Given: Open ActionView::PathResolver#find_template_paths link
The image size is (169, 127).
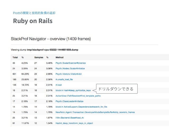Looking at the screenshot, I should coord(78,96).
